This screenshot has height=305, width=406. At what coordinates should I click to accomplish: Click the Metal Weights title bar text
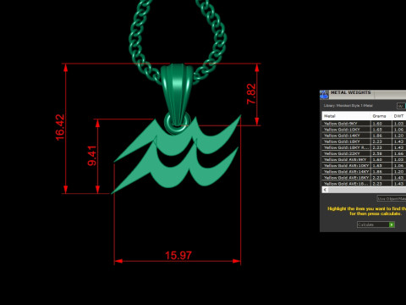coord(350,92)
